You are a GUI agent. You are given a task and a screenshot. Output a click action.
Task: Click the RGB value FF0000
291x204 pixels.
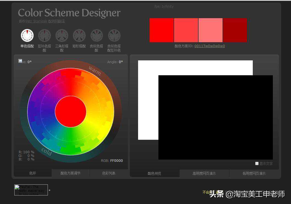(116, 160)
